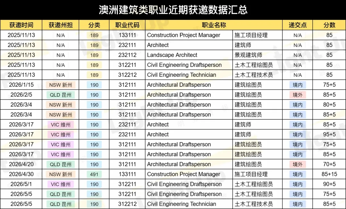
Task: Click the 获邀时间 column header
Action: pos(21,25)
